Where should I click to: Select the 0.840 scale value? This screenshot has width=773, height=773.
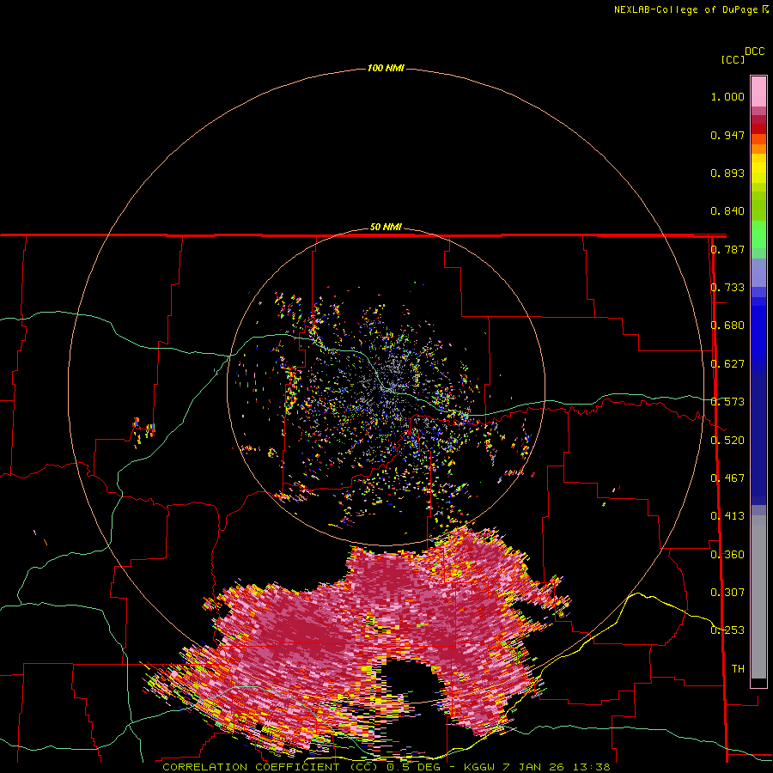[x=727, y=211]
